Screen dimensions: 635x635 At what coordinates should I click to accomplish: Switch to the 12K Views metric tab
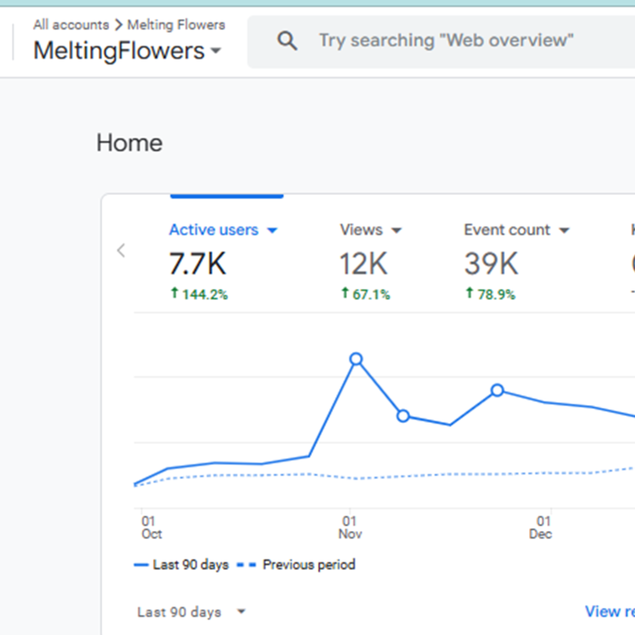click(x=363, y=264)
